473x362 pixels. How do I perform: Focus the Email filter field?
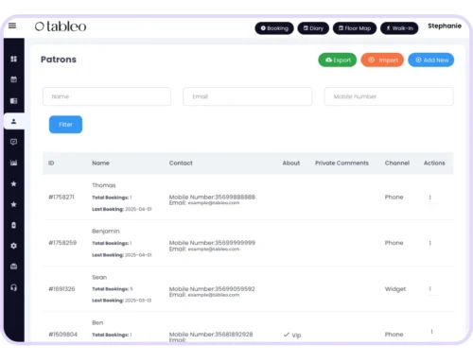pos(248,96)
